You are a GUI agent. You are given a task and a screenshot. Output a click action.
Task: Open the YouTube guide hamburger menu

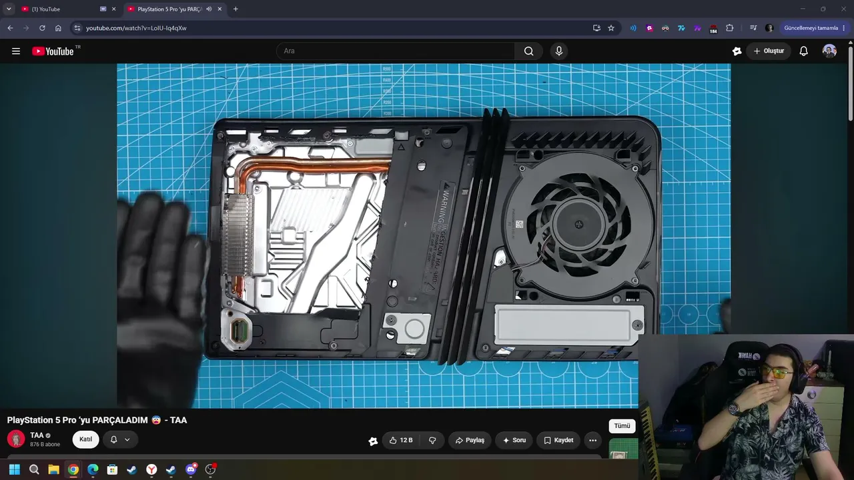coord(16,51)
